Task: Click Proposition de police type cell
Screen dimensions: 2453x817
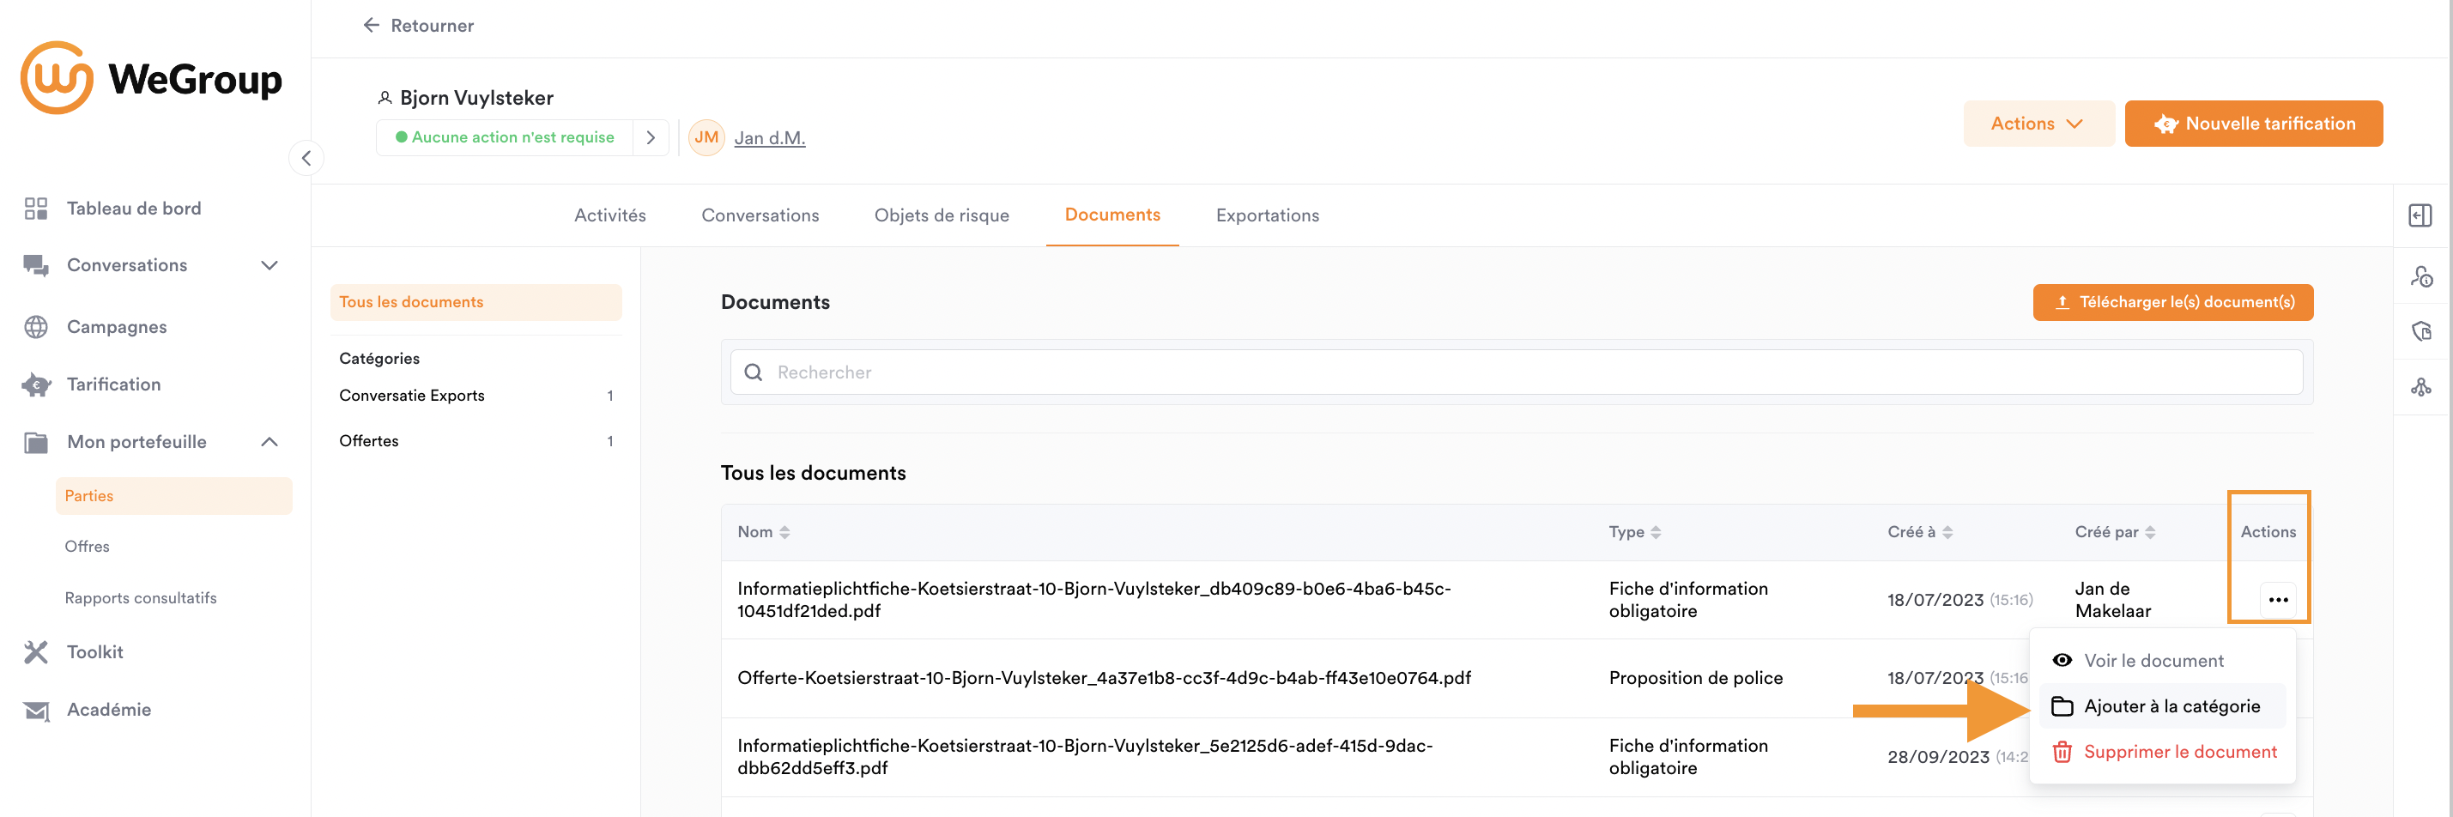Action: click(1695, 678)
